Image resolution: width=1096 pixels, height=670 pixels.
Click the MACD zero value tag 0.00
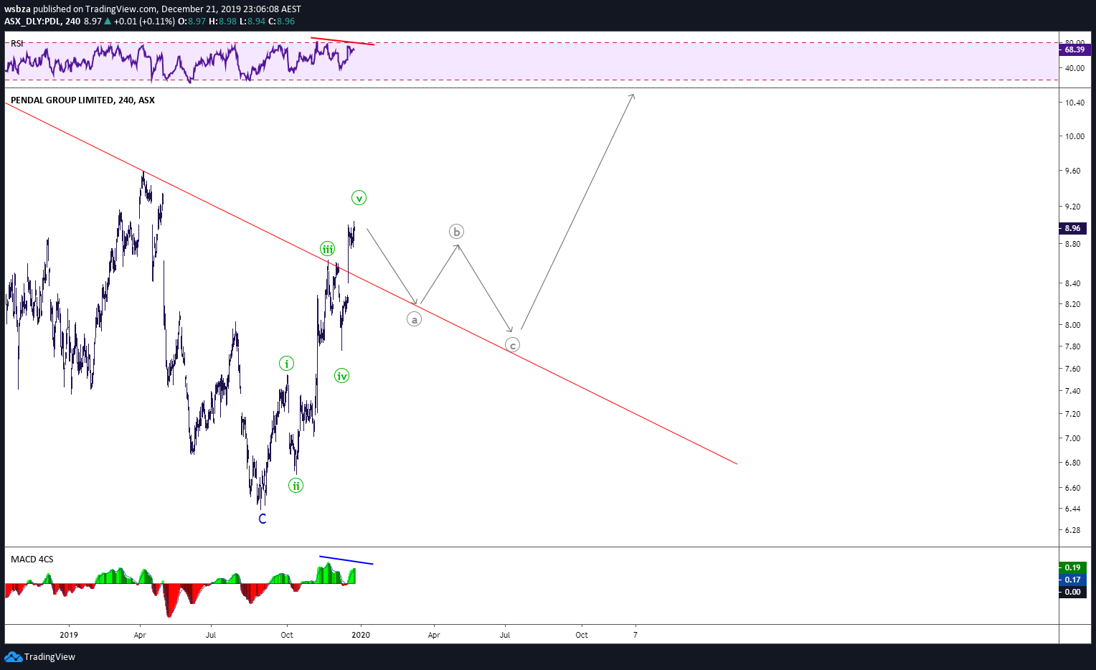1072,592
